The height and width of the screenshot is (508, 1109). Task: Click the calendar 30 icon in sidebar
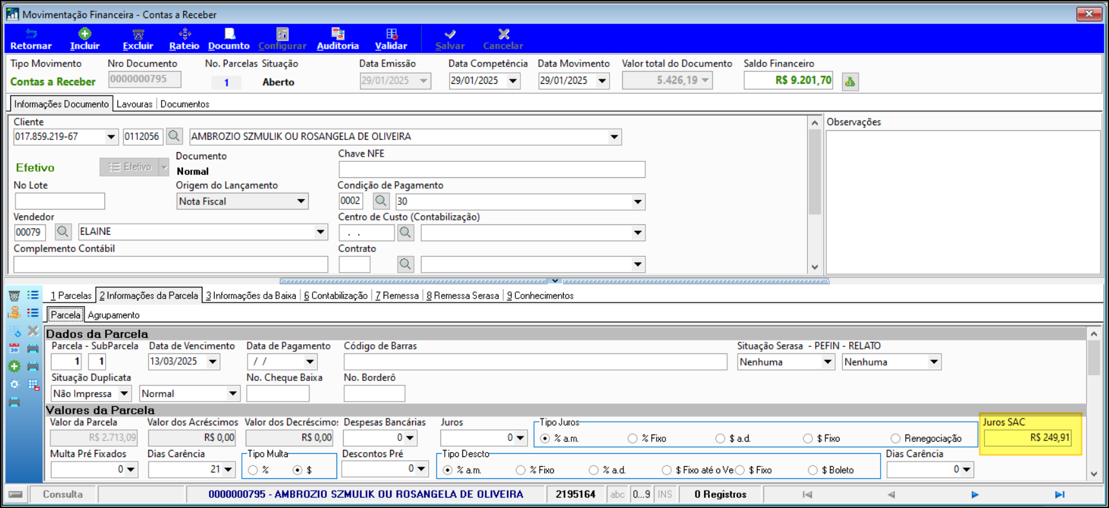[x=14, y=348]
